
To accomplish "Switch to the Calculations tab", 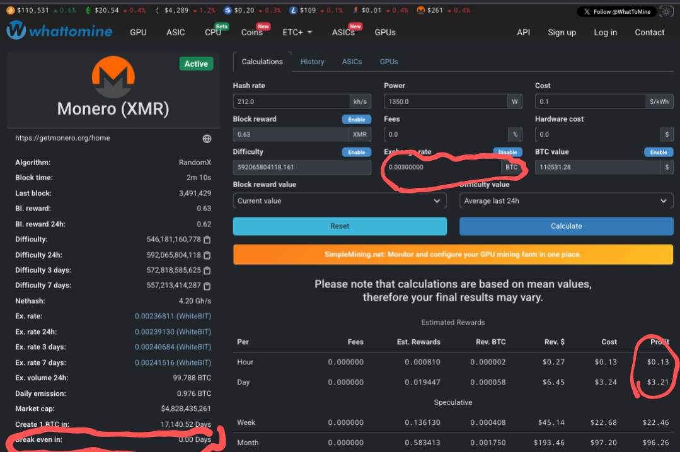I will pyautogui.click(x=262, y=62).
